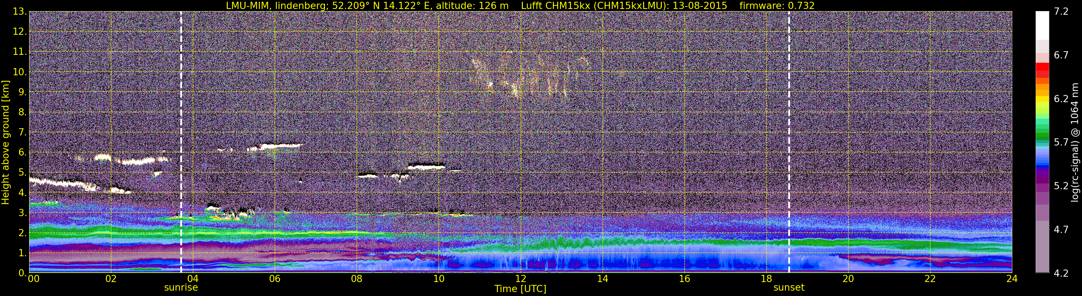Click time tick label 14

[602, 279]
